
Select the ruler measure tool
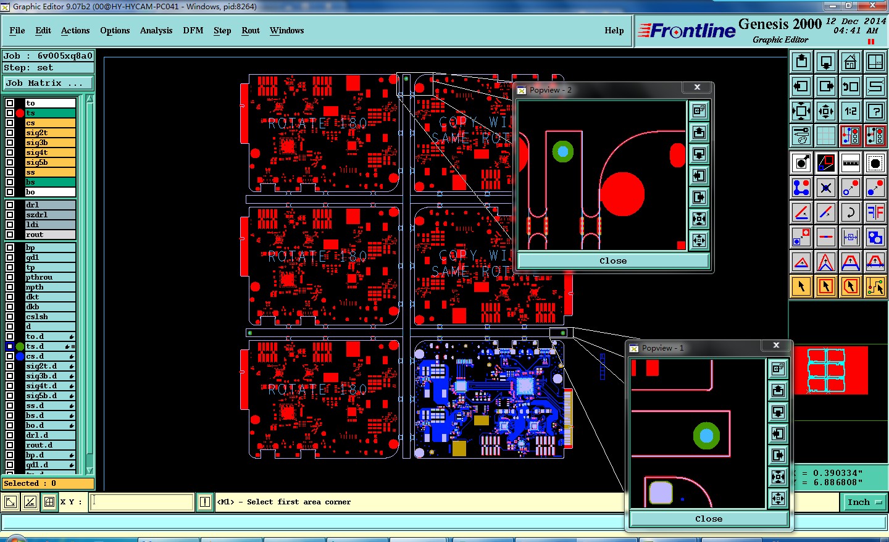coord(851,163)
